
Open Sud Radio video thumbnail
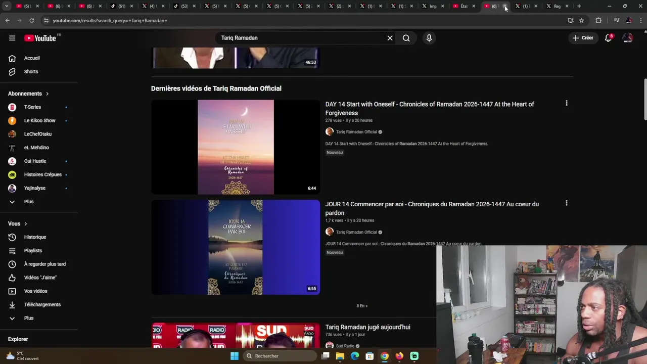coord(236,336)
